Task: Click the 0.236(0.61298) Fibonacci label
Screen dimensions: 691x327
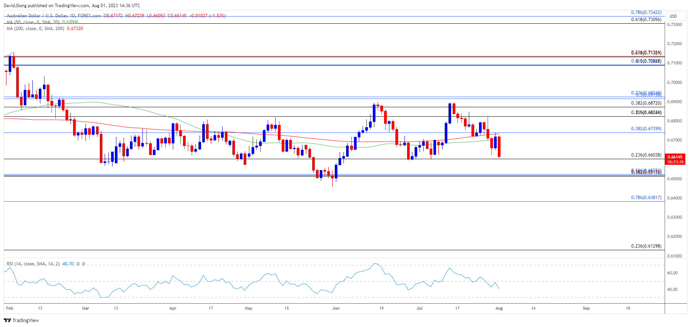Action: 646,246
